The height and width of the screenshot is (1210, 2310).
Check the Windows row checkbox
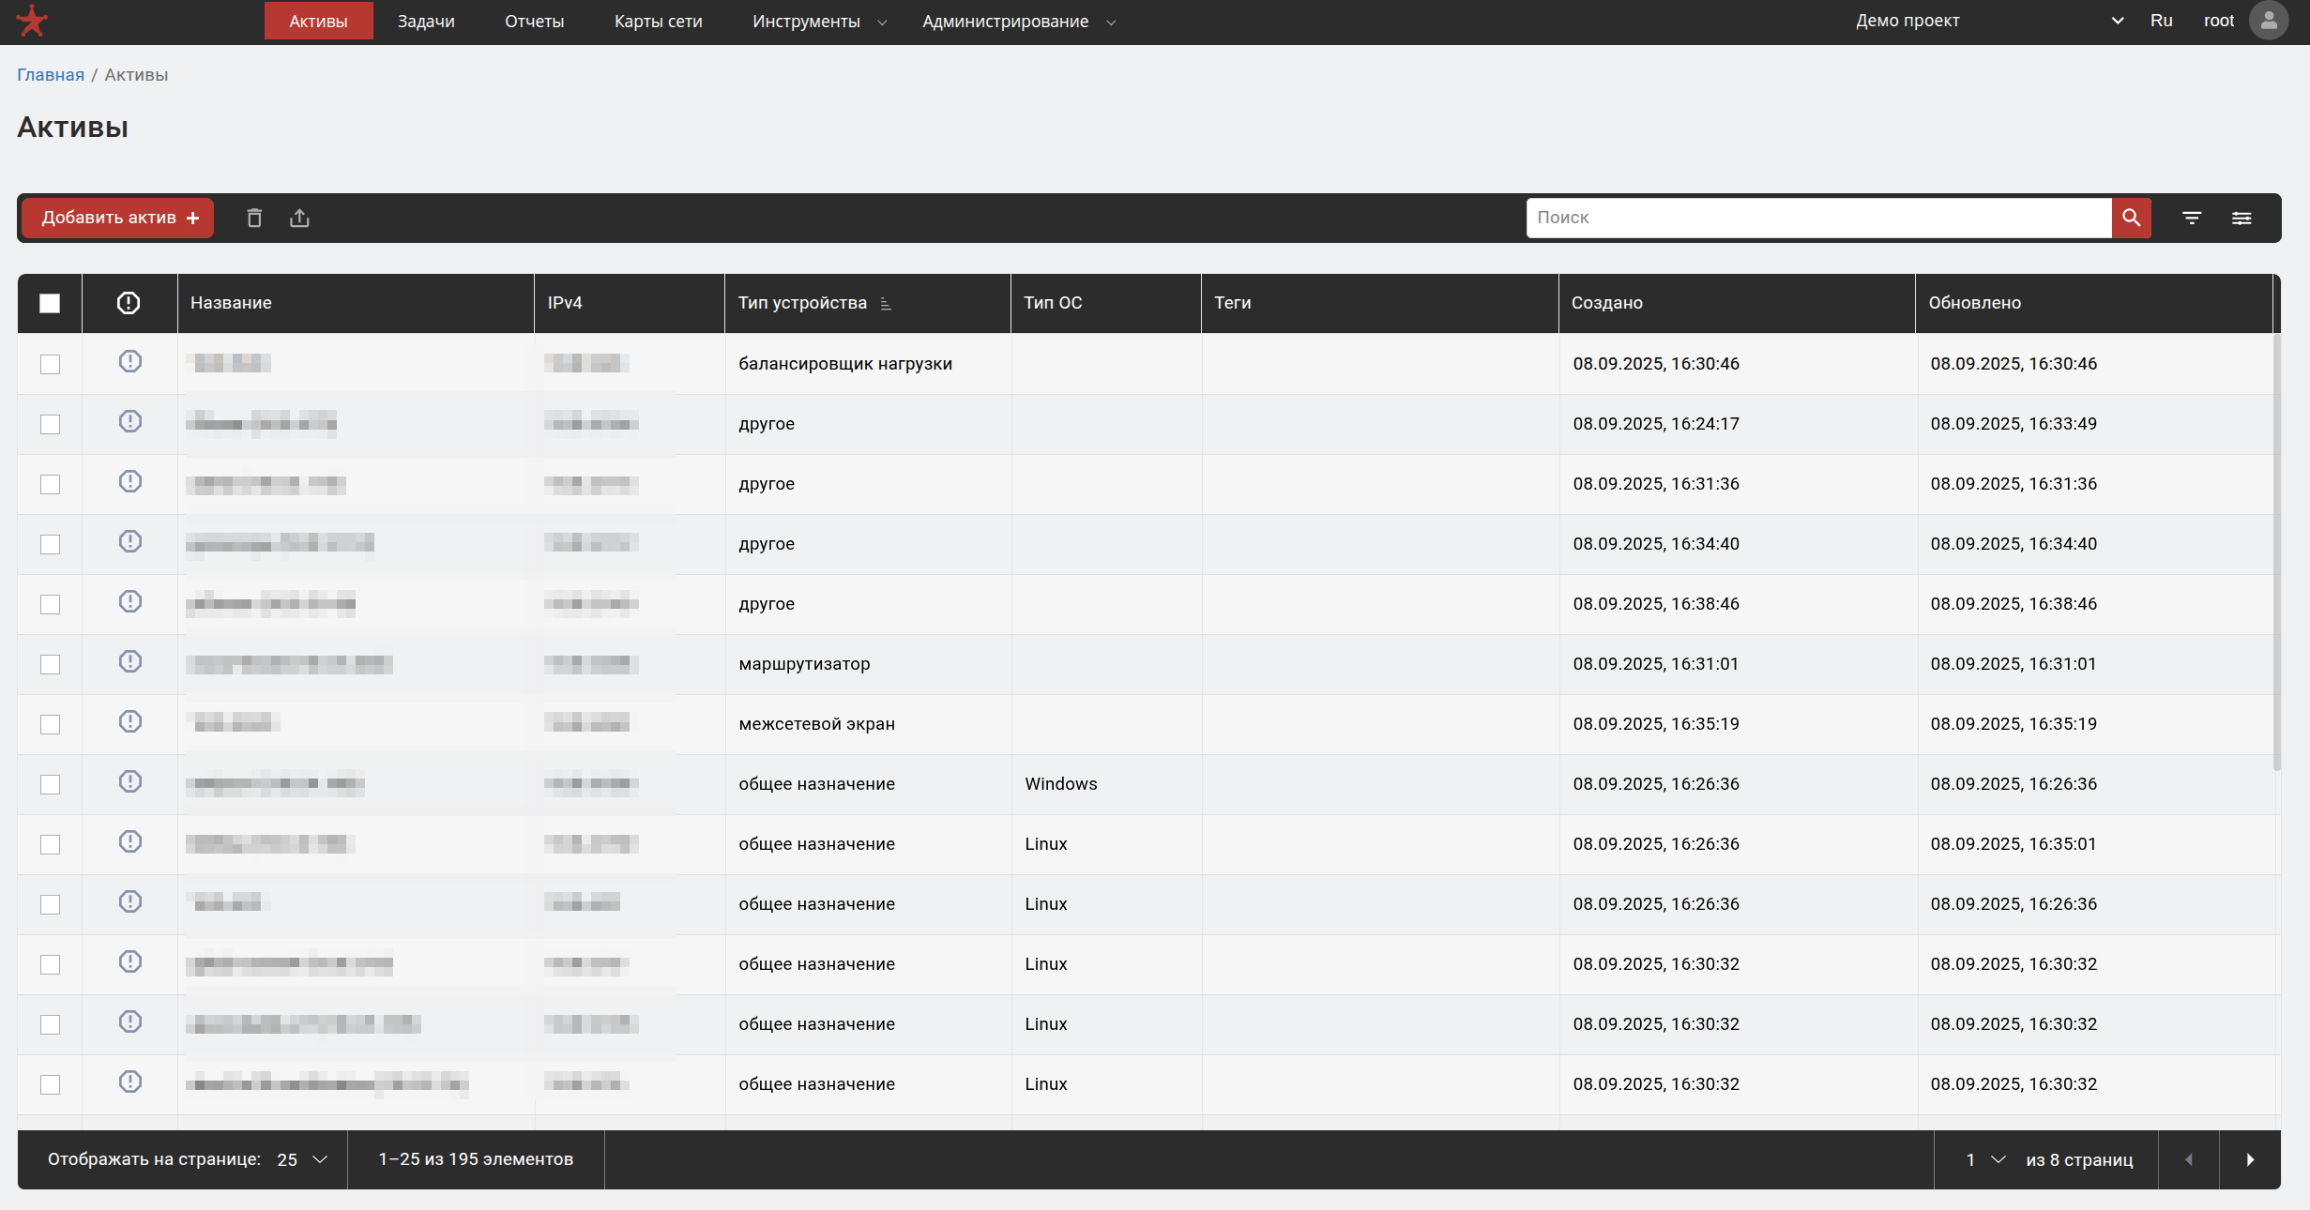coord(50,784)
